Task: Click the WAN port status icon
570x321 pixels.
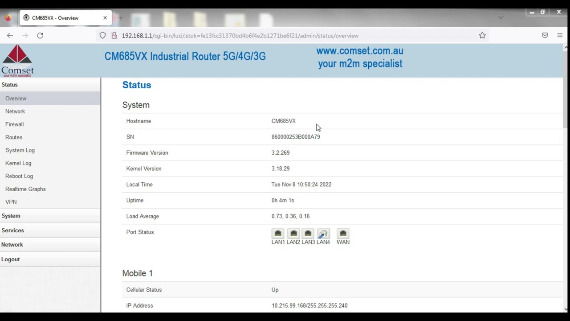Action: pyautogui.click(x=343, y=233)
